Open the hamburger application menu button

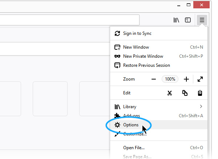coord(202,20)
